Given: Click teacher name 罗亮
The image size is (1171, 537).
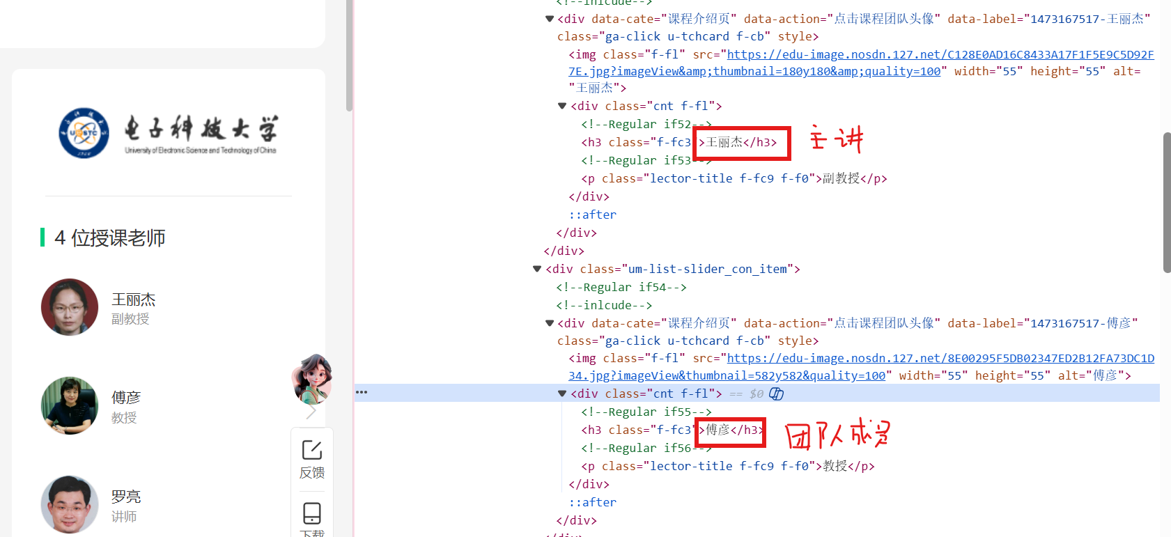Looking at the screenshot, I should (x=126, y=497).
